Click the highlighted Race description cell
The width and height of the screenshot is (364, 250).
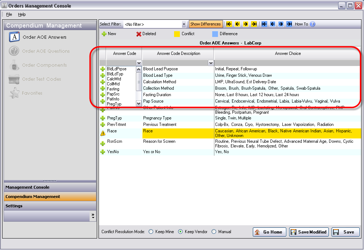pos(178,133)
